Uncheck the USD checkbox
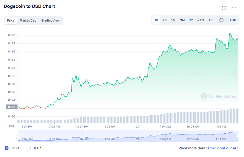This screenshot has height=157, width=244. tap(7, 148)
